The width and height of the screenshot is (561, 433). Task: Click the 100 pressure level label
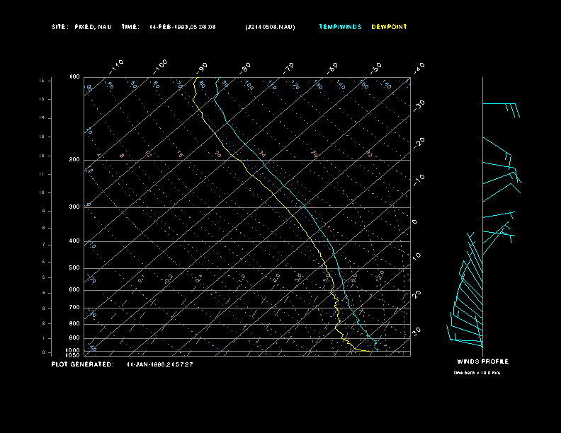tap(74, 76)
